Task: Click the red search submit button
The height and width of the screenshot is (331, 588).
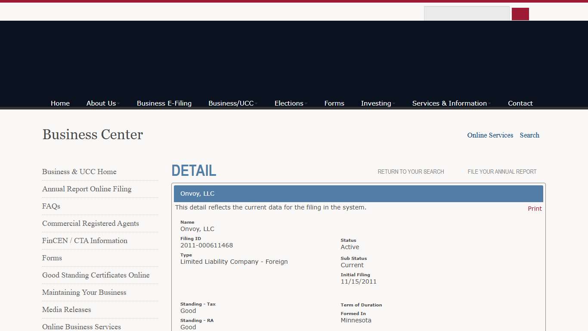Action: [520, 14]
